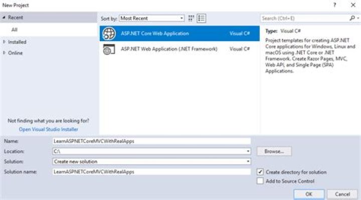This screenshot has width=361, height=200.
Task: Open Visual Studio Installer link
Action: click(48, 129)
